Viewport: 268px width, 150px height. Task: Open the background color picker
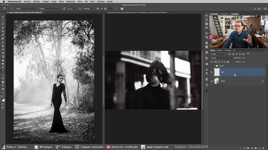(x=3, y=100)
